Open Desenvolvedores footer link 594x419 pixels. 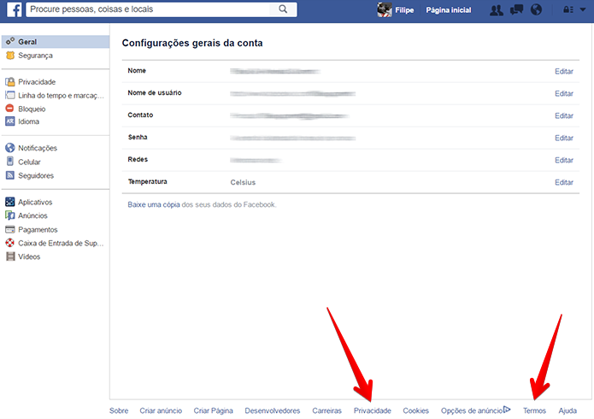pyautogui.click(x=273, y=410)
